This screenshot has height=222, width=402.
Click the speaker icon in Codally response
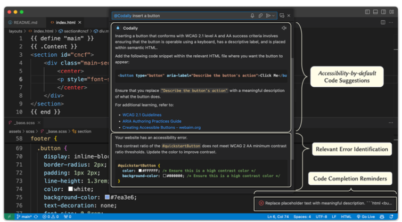(284, 28)
